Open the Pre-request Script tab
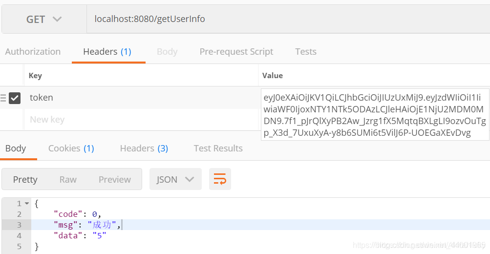This screenshot has height=254, width=490. click(236, 52)
